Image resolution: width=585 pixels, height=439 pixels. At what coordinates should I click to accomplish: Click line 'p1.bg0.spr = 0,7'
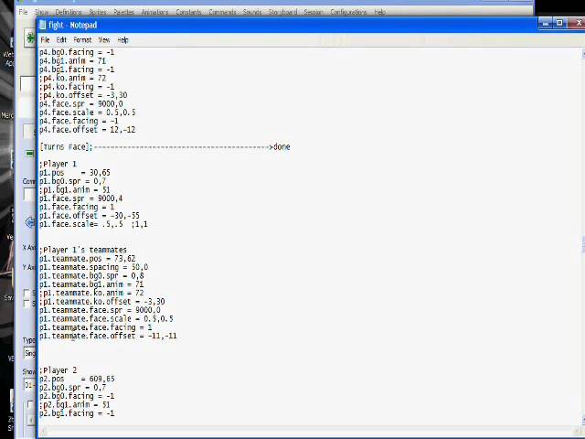click(73, 181)
